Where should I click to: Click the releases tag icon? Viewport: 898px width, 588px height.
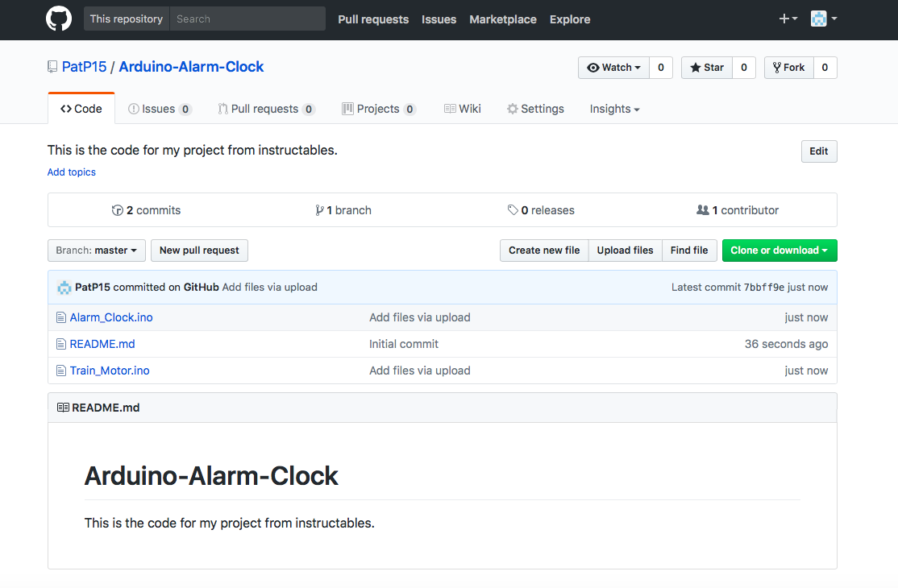tap(513, 210)
